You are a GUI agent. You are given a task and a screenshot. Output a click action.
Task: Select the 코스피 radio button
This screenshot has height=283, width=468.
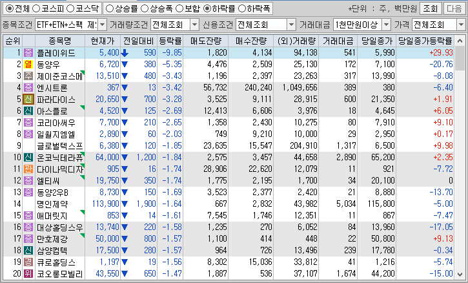click(x=36, y=8)
